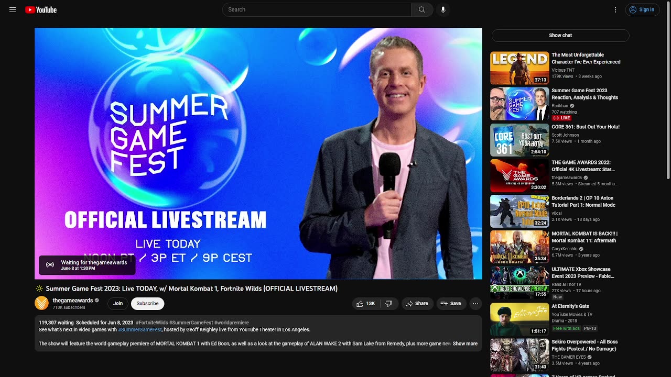
Task: Start voice search with microphone icon
Action: point(443,9)
